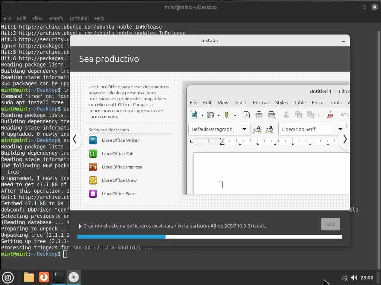Open the font name dropdown arrow
This screenshot has height=285, width=381.
click(340, 129)
